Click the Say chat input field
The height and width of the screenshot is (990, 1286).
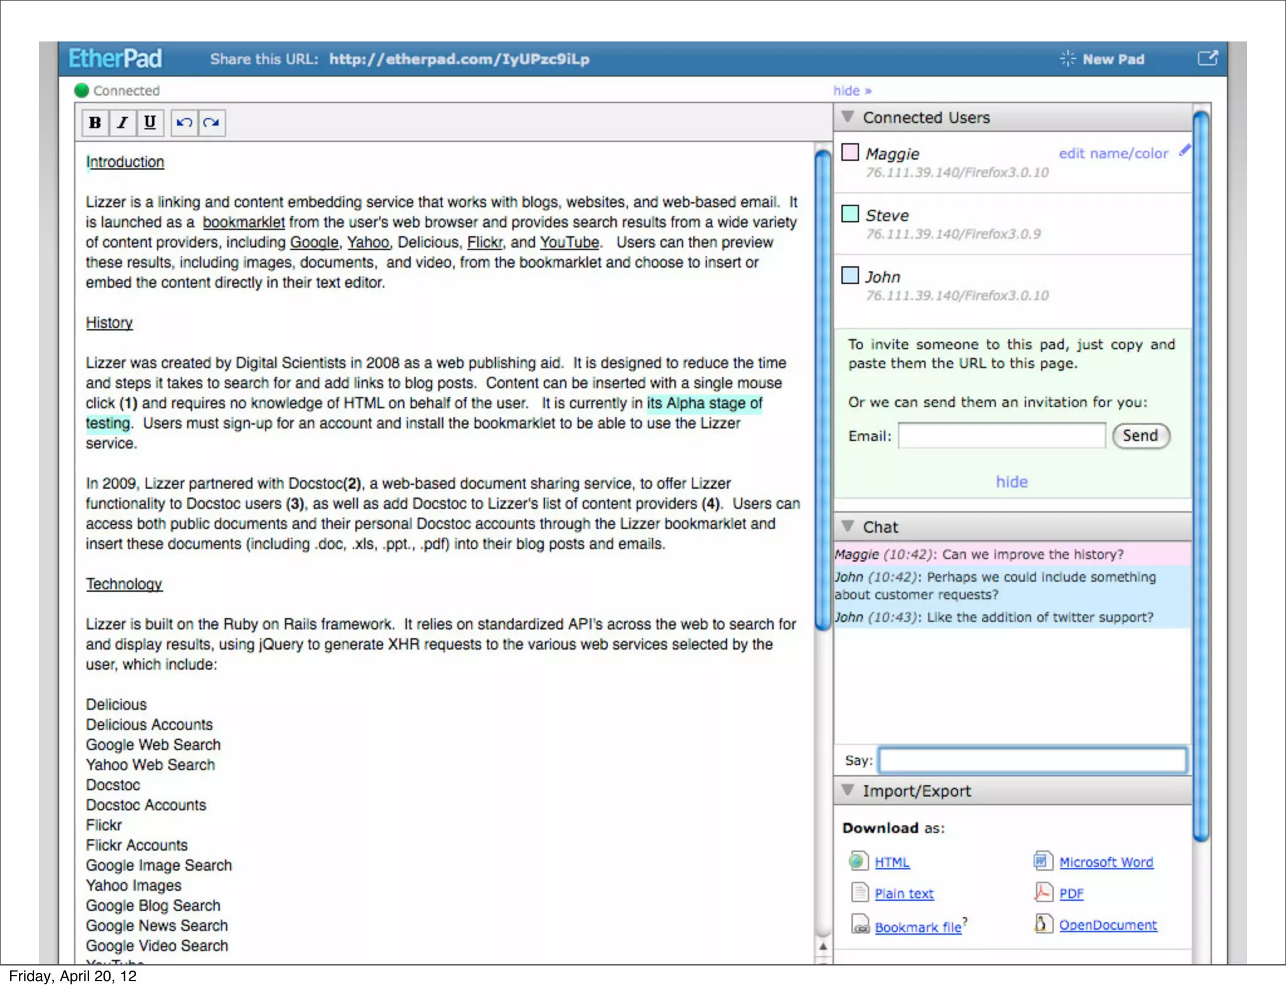[1032, 760]
